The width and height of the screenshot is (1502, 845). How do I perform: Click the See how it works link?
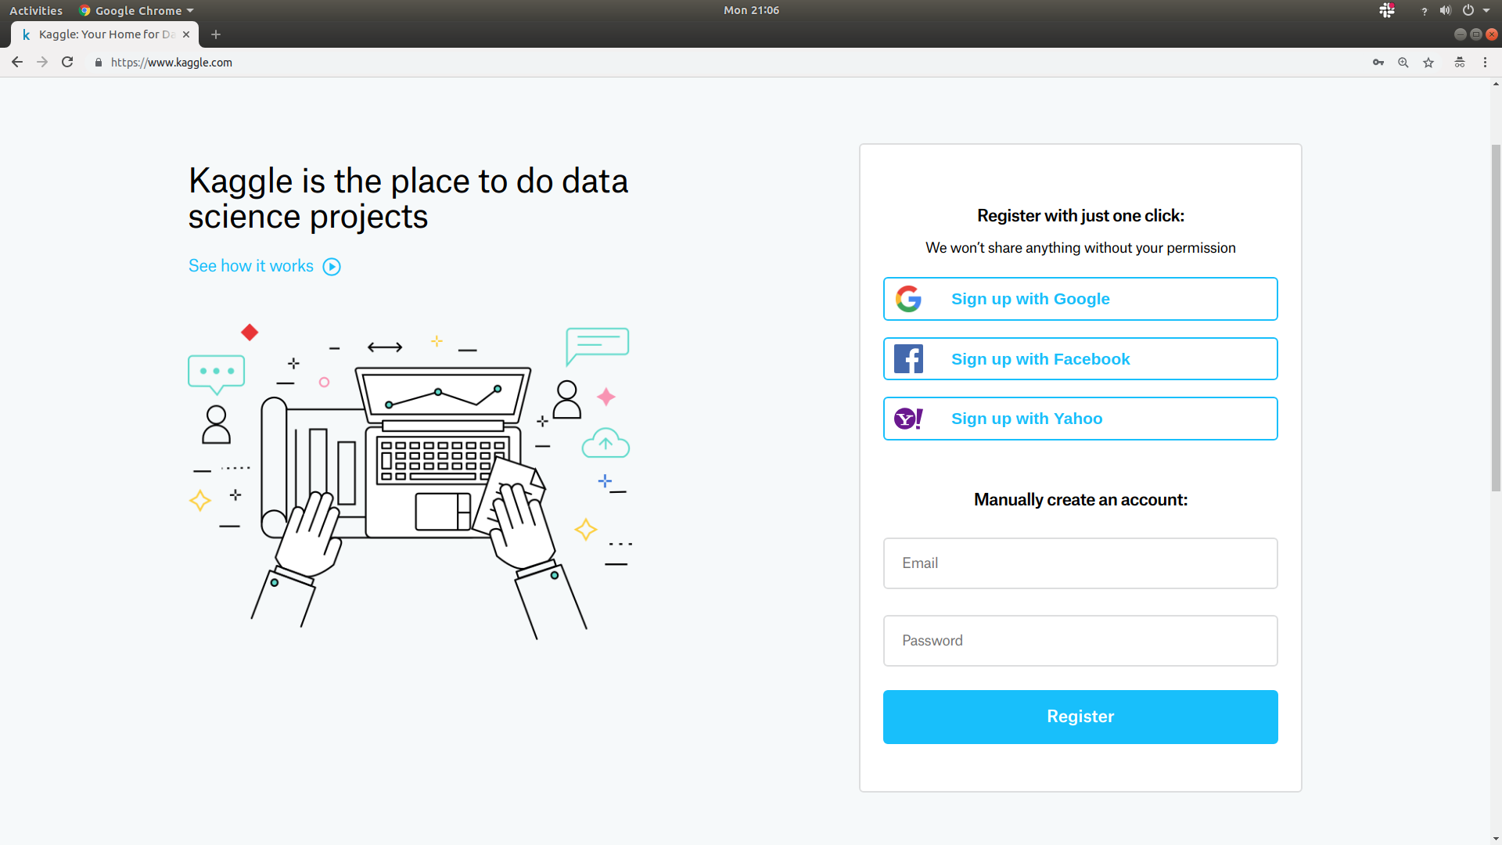(251, 266)
